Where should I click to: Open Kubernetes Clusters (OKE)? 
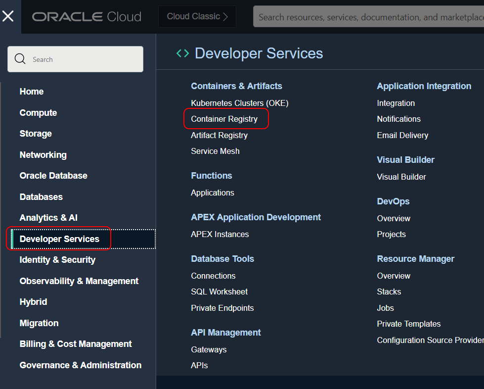[239, 103]
